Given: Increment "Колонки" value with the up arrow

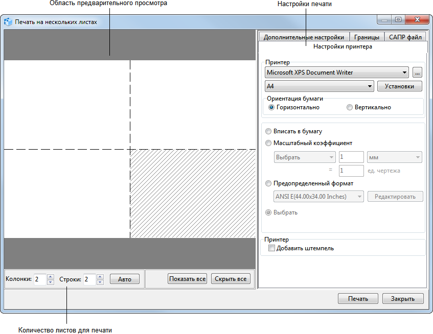Looking at the screenshot, I should tap(51, 276).
